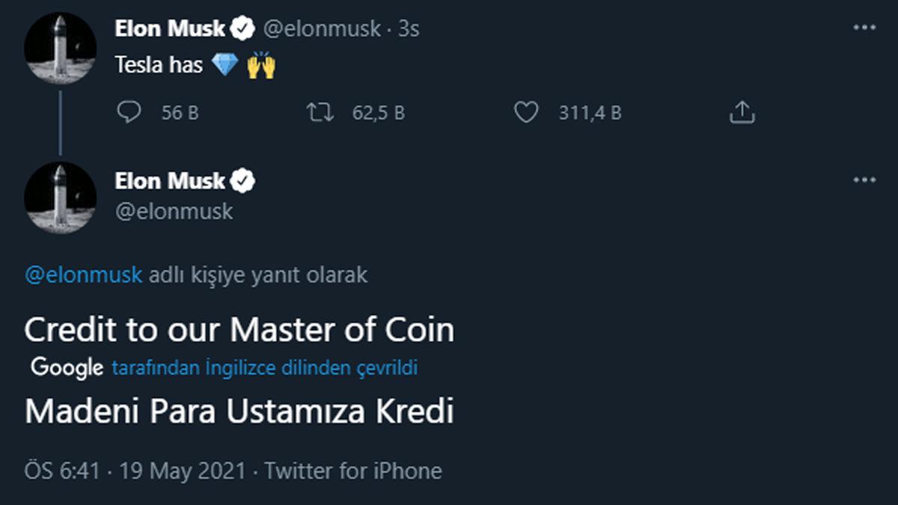Image resolution: width=898 pixels, height=505 pixels.
Task: Click the '3s' timestamp on the top tweet
Action: pyautogui.click(x=409, y=29)
